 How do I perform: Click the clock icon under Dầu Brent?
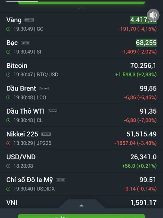(x=8, y=98)
